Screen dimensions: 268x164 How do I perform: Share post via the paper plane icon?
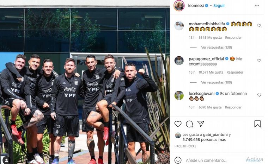coord(201,124)
